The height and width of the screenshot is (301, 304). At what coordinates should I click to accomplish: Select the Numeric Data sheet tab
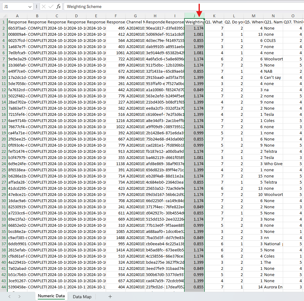(51, 296)
